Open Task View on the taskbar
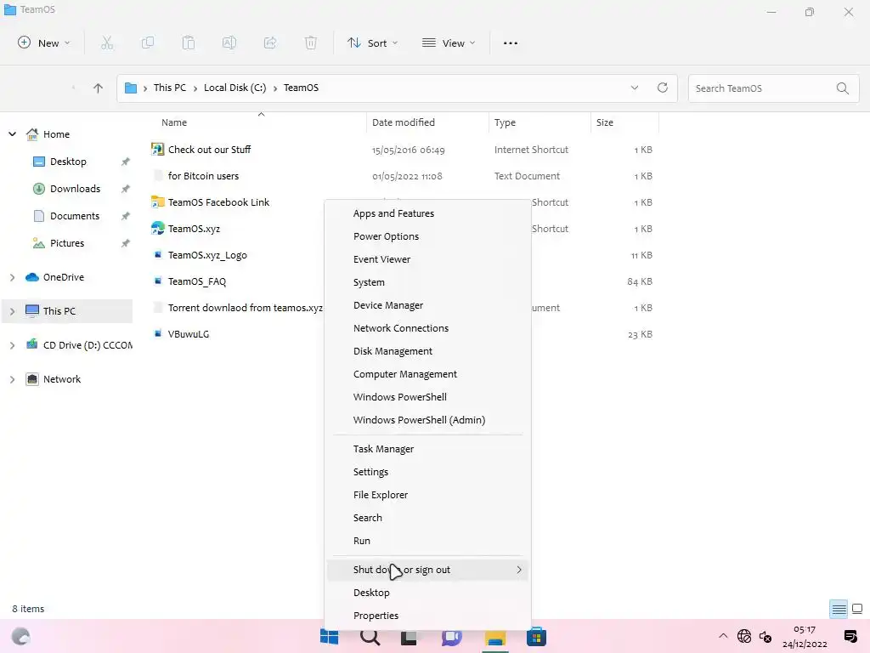Viewport: 870px width, 653px height. click(409, 638)
